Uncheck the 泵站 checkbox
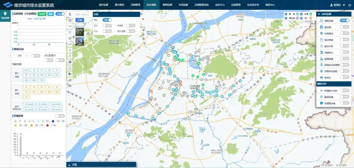Screen dimensions: 354x168 point(286,14)
